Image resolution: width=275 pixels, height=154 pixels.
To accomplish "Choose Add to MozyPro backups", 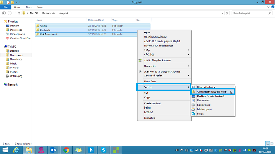I will [x=164, y=60].
